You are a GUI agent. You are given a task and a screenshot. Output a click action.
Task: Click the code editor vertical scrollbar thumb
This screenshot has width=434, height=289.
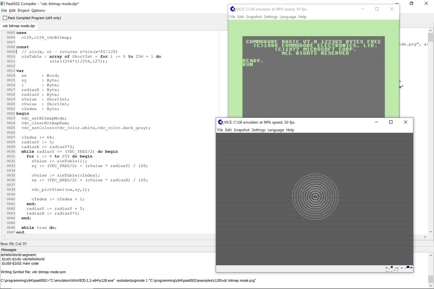(430, 38)
